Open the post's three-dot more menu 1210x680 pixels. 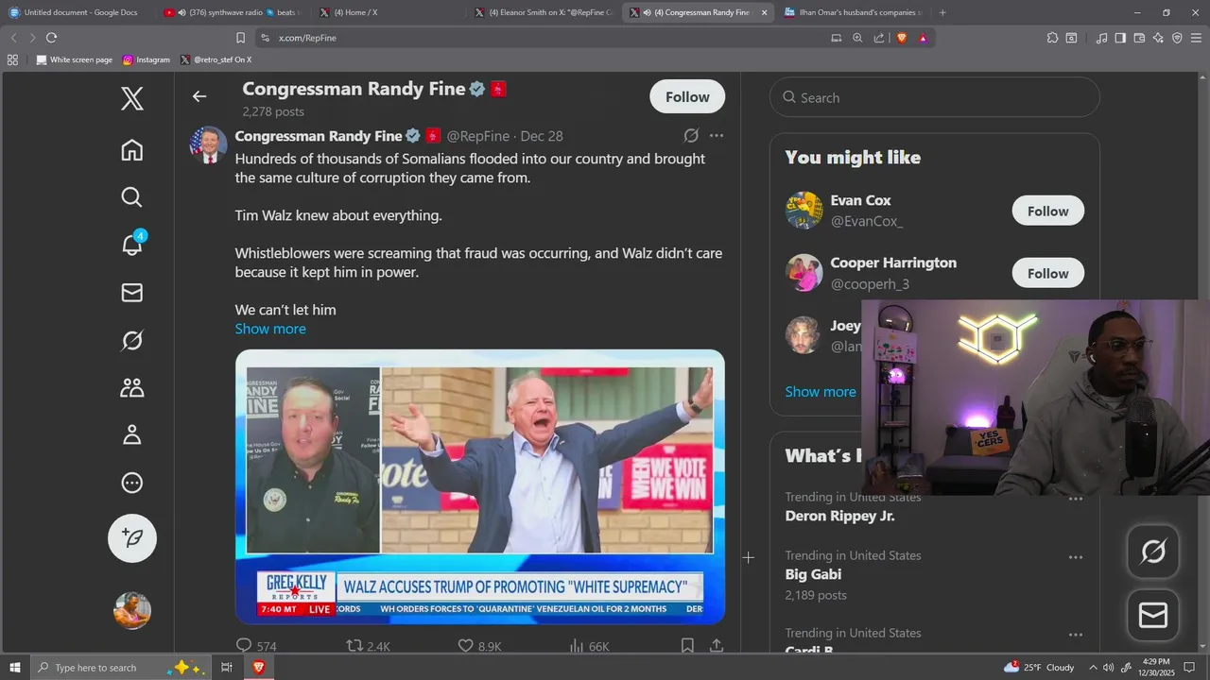(x=717, y=135)
